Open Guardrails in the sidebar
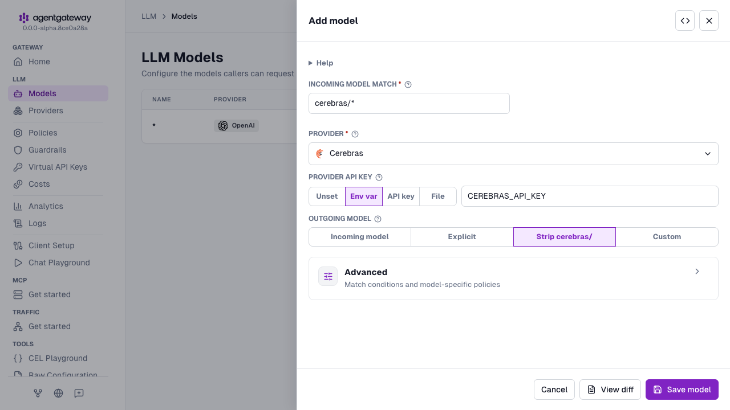Screen dimensions: 730x410 [x=58, y=150]
